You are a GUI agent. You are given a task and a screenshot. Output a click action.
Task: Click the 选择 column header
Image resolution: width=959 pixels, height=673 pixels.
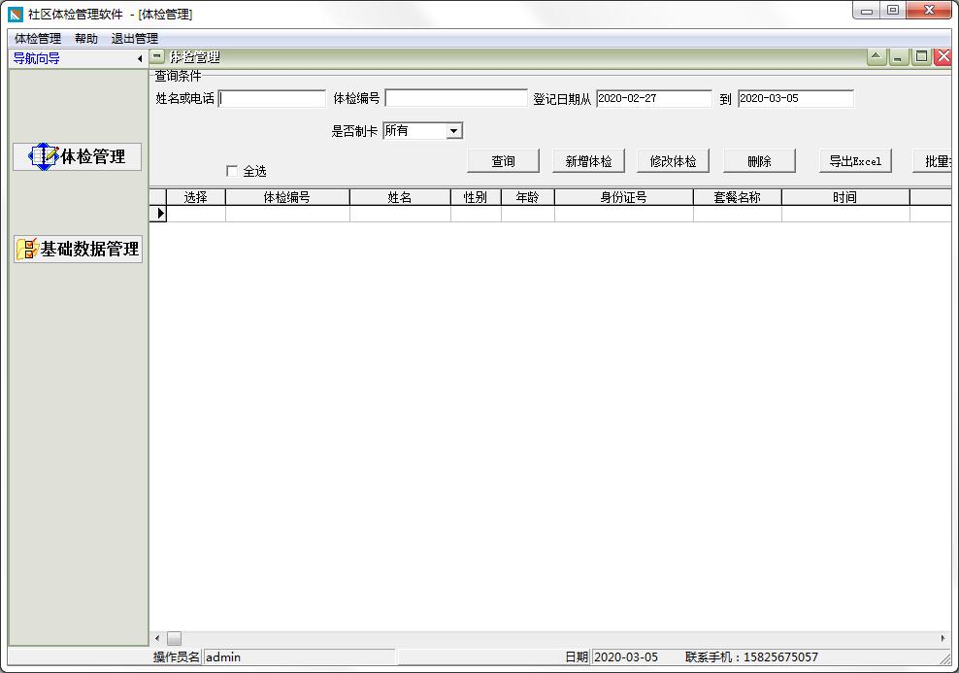coord(196,197)
